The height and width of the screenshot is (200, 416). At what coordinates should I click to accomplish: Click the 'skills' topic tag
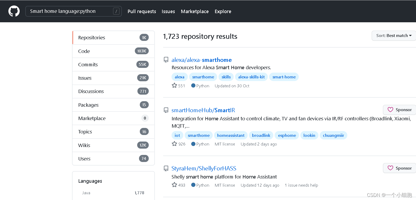(226, 77)
